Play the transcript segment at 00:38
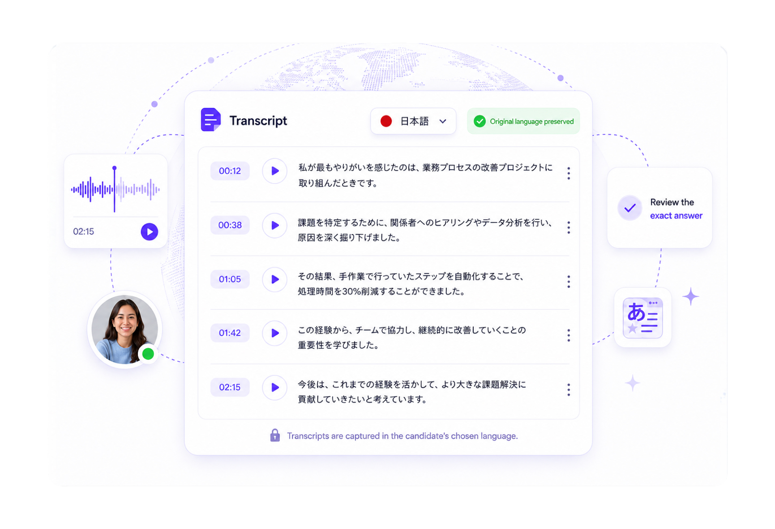775x529 pixels. point(274,225)
